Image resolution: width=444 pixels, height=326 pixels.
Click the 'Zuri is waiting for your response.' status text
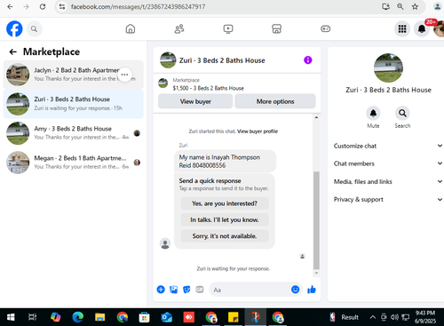tap(234, 268)
